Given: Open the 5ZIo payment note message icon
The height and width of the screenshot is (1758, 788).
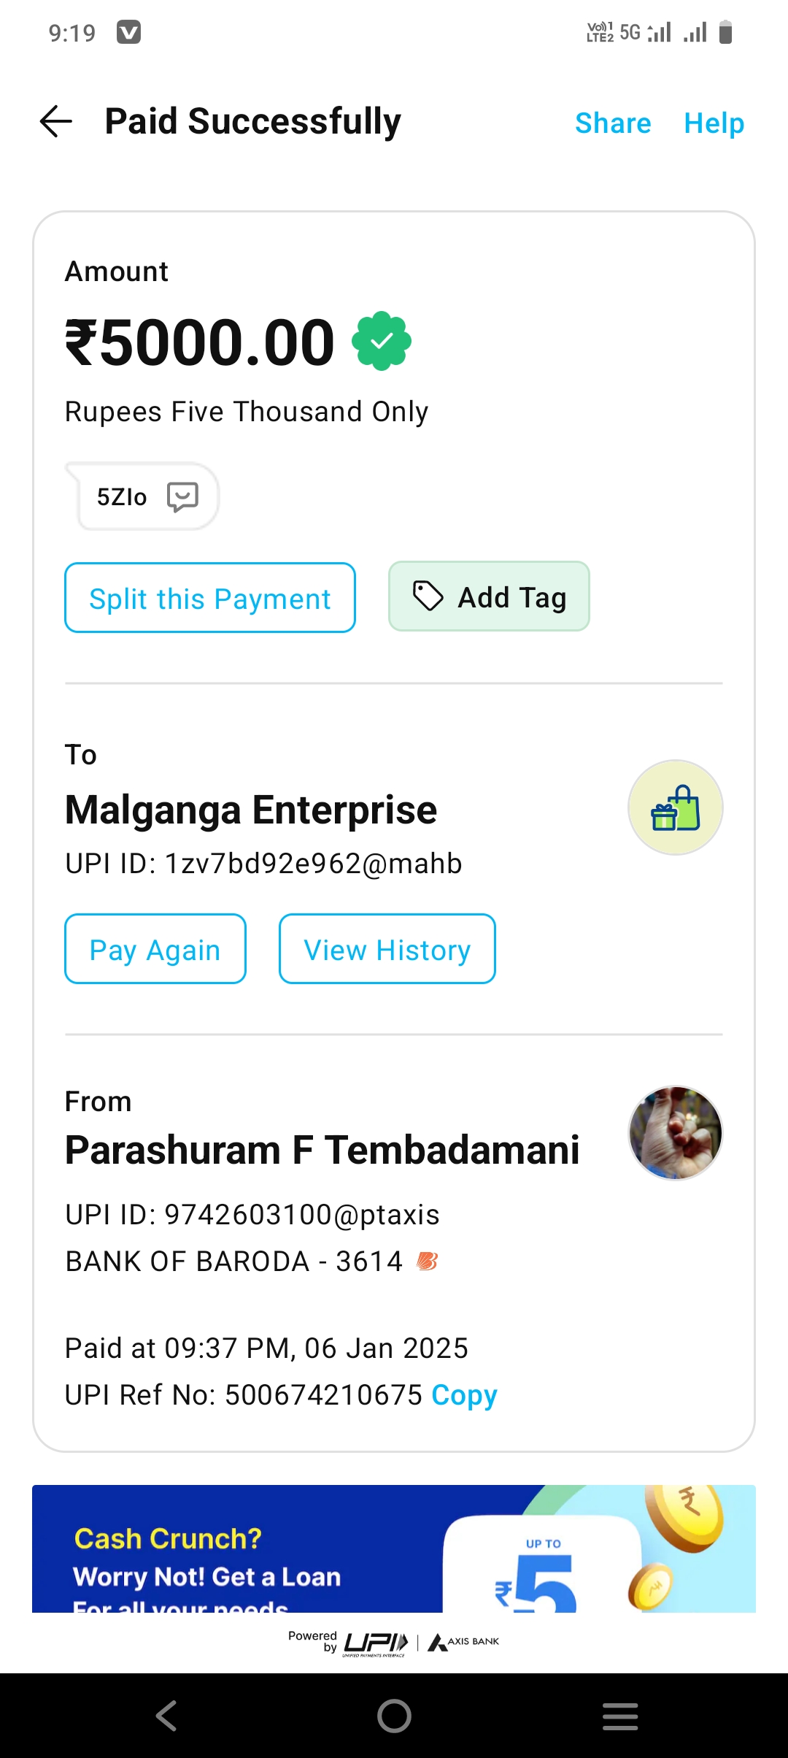Looking at the screenshot, I should (182, 496).
